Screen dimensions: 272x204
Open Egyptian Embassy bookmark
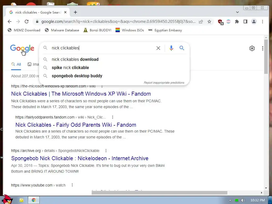(x=165, y=30)
